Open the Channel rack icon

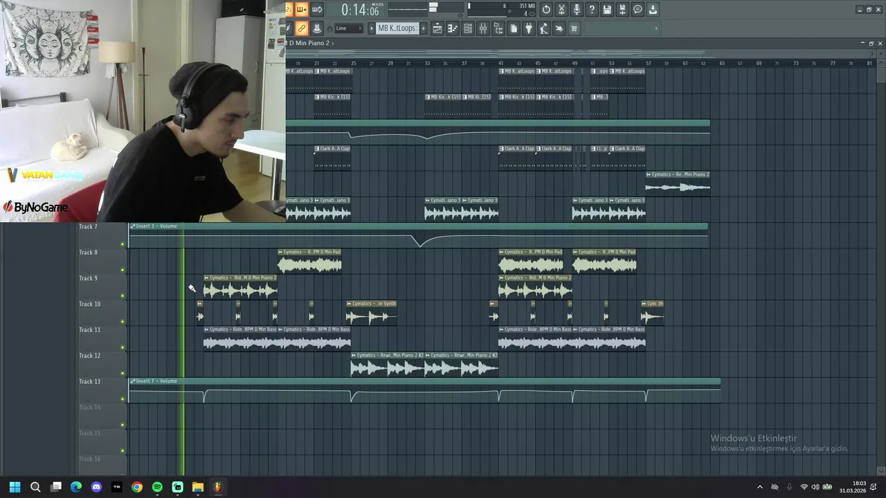(468, 28)
